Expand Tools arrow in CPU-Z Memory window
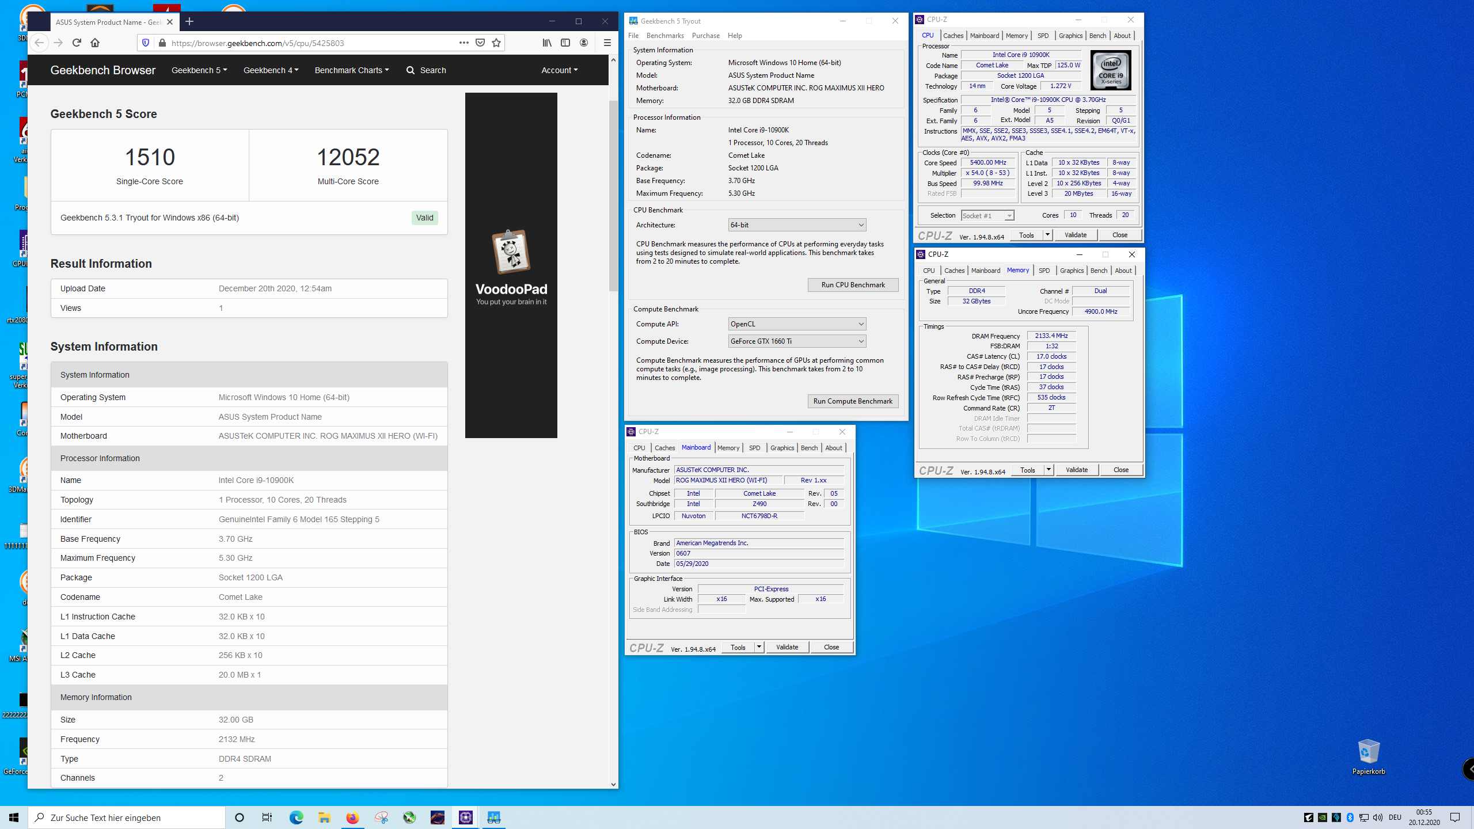 click(x=1048, y=470)
